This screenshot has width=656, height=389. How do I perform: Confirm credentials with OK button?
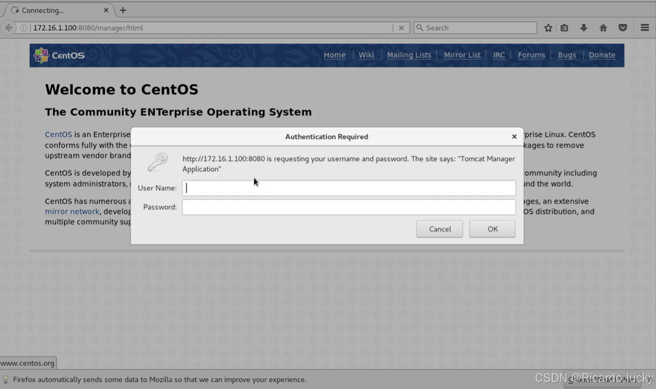point(492,229)
